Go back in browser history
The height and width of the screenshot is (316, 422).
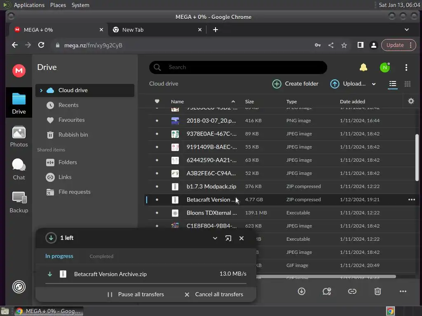(x=15, y=45)
